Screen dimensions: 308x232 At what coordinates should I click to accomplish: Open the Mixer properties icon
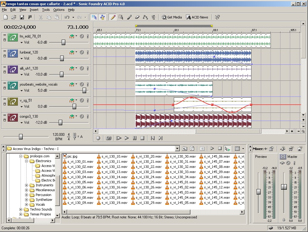pos(271,149)
